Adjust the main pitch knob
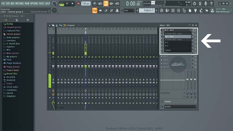This screenshot has width=233, height=131. 54,10
